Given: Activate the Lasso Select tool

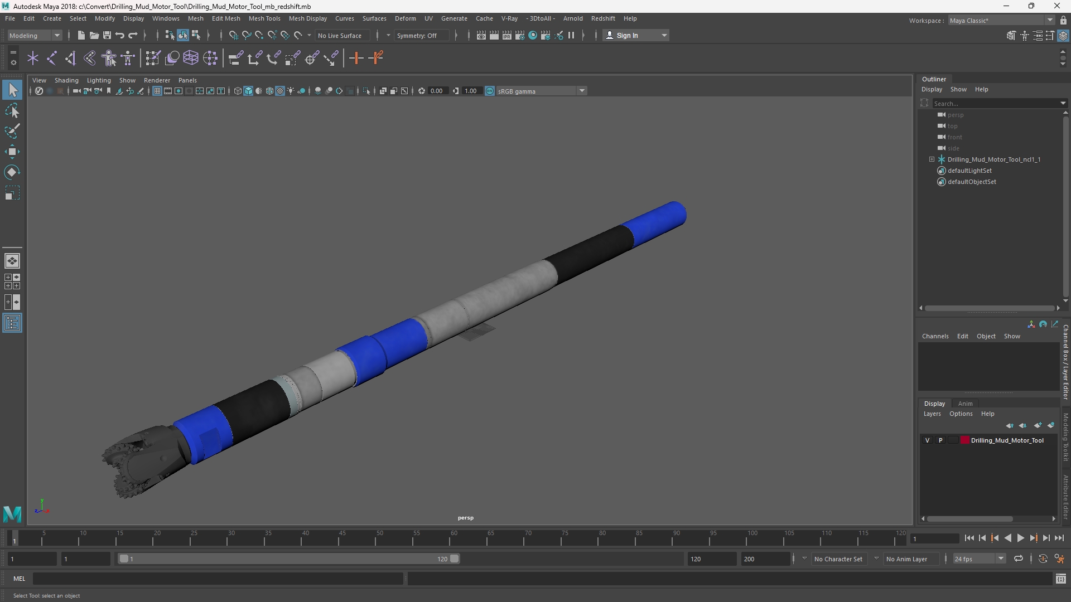Looking at the screenshot, I should pos(12,110).
